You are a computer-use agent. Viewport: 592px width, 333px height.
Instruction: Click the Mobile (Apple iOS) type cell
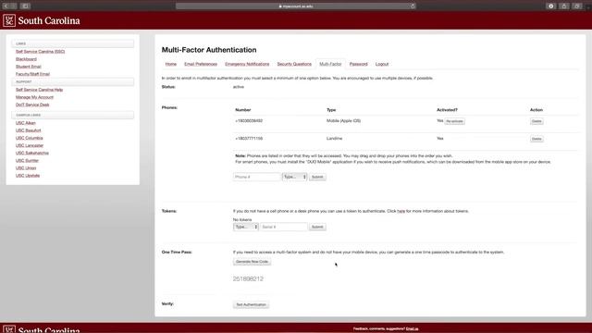click(x=343, y=121)
